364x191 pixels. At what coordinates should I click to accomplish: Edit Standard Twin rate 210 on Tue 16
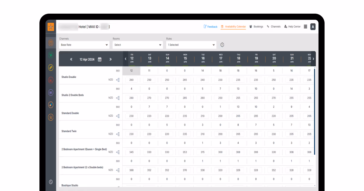[x=203, y=134]
